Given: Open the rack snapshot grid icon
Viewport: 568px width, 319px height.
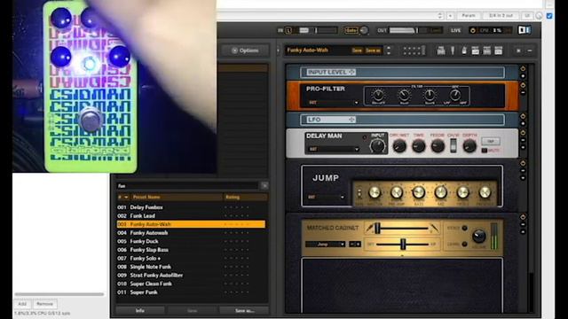Looking at the screenshot, I should (x=414, y=51).
